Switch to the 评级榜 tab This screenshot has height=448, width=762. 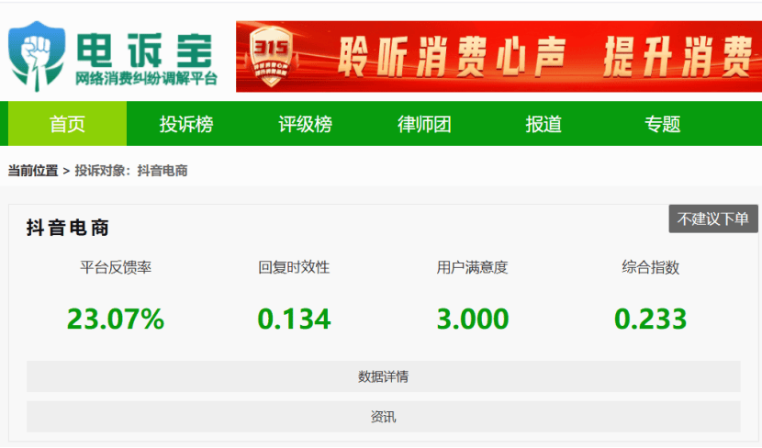(x=305, y=124)
